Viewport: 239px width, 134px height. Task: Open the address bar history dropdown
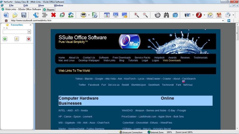(x=223, y=21)
